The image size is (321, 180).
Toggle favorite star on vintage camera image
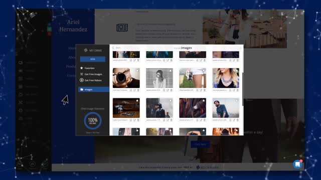137,100
